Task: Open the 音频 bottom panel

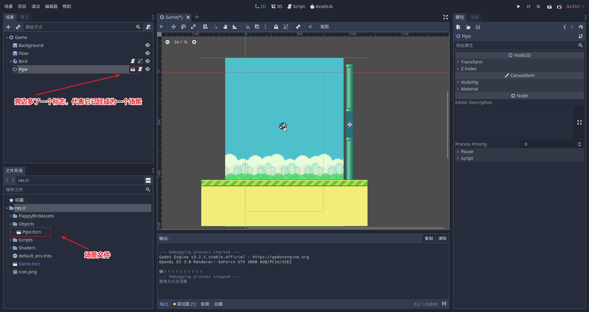Action: 205,304
